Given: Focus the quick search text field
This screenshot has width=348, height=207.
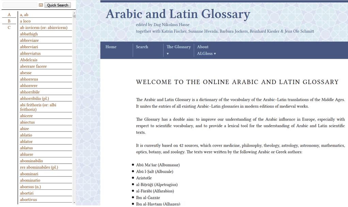Looking at the screenshot, I should tap(20, 5).
